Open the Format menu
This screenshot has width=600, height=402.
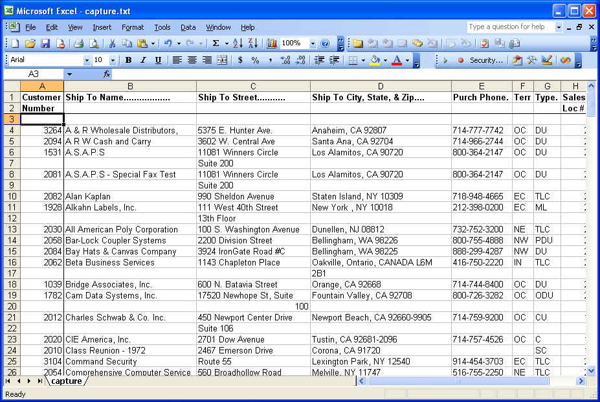pyautogui.click(x=133, y=27)
